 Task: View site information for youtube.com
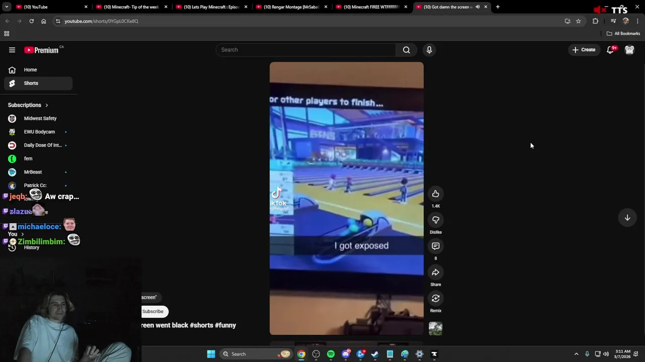pos(58,21)
